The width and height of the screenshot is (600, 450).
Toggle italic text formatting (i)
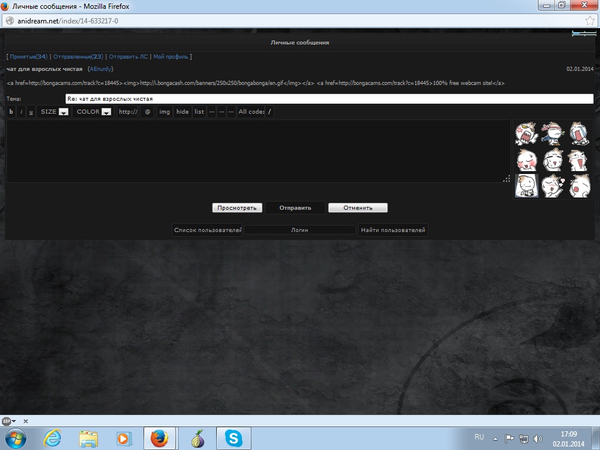(x=21, y=112)
